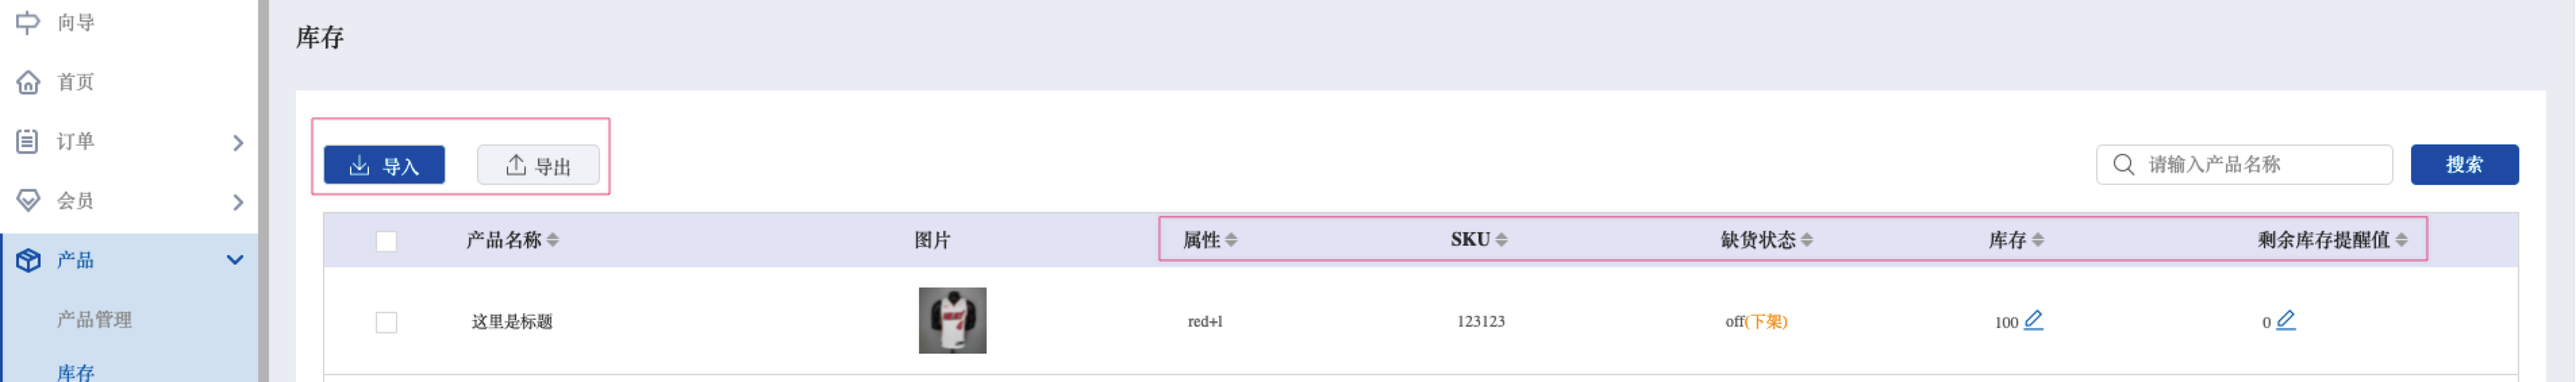2576x382 pixels.
Task: Open the 产品管理 submenu item
Action: tap(94, 320)
